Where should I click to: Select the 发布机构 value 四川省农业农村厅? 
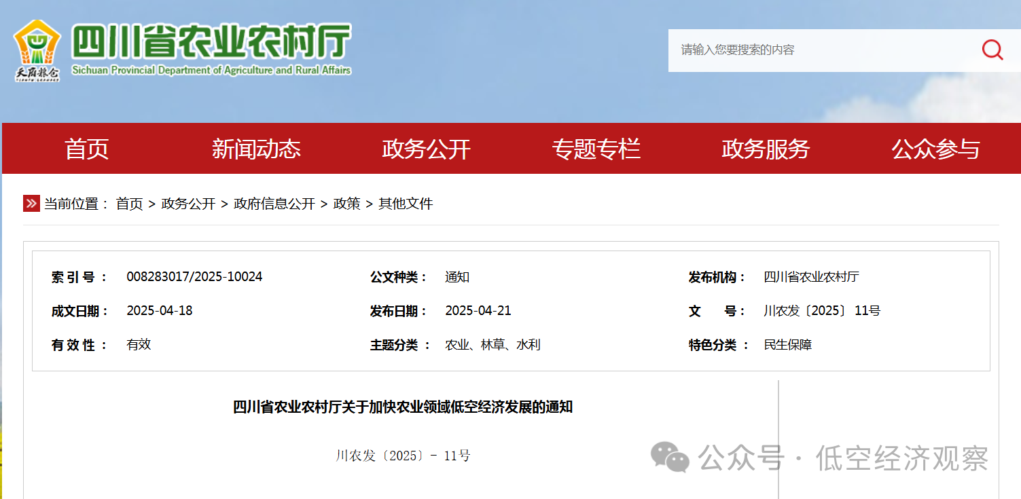(811, 277)
